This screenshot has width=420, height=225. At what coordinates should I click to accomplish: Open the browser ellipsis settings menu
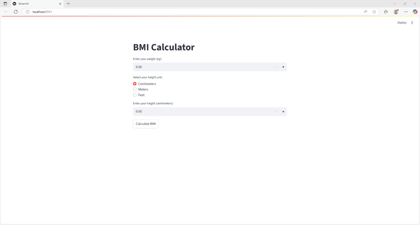point(406,12)
